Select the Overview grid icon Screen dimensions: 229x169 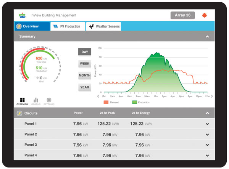[x=22, y=100]
